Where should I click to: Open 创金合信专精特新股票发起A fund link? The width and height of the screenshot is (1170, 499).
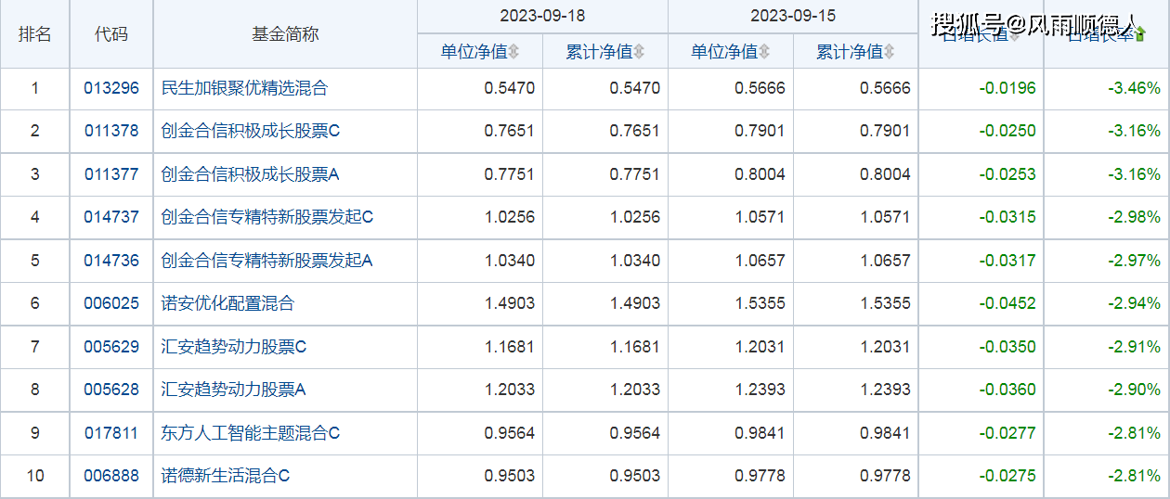(x=266, y=261)
